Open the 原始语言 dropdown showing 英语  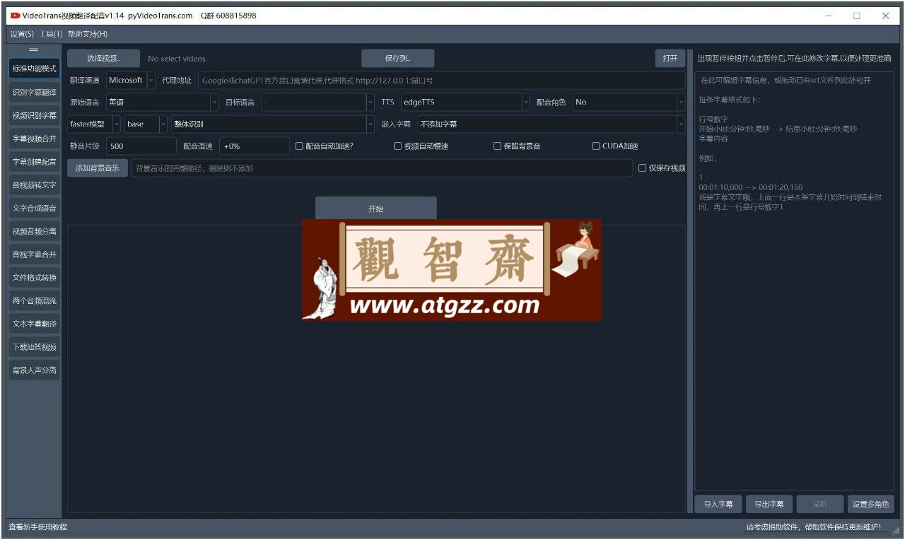(x=162, y=102)
